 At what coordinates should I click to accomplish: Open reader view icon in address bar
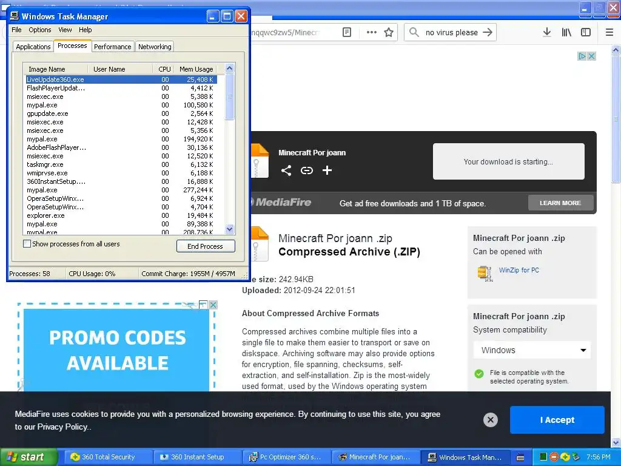point(346,33)
